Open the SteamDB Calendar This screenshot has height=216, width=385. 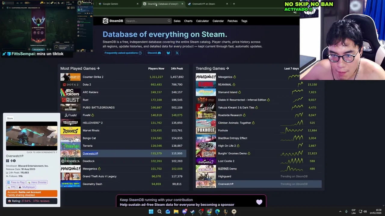tap(218, 21)
